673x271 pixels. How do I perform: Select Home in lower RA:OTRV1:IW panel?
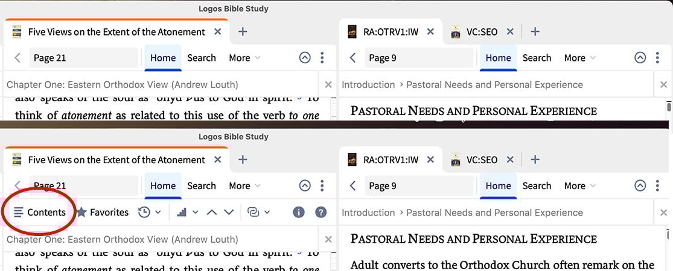[499, 186]
